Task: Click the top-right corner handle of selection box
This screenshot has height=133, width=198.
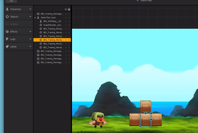Action: point(151,113)
